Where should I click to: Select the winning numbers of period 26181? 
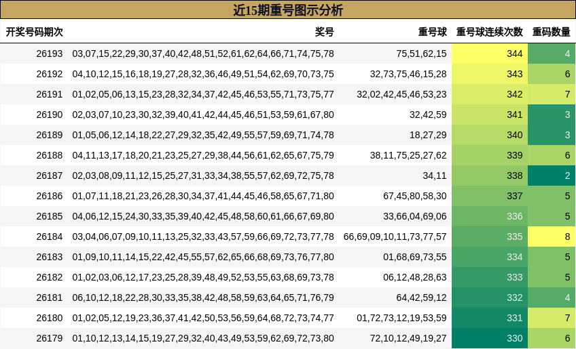[203, 297]
